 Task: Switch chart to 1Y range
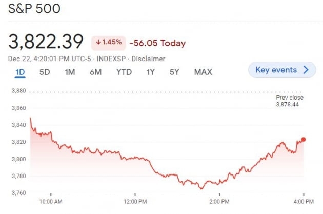coord(150,72)
